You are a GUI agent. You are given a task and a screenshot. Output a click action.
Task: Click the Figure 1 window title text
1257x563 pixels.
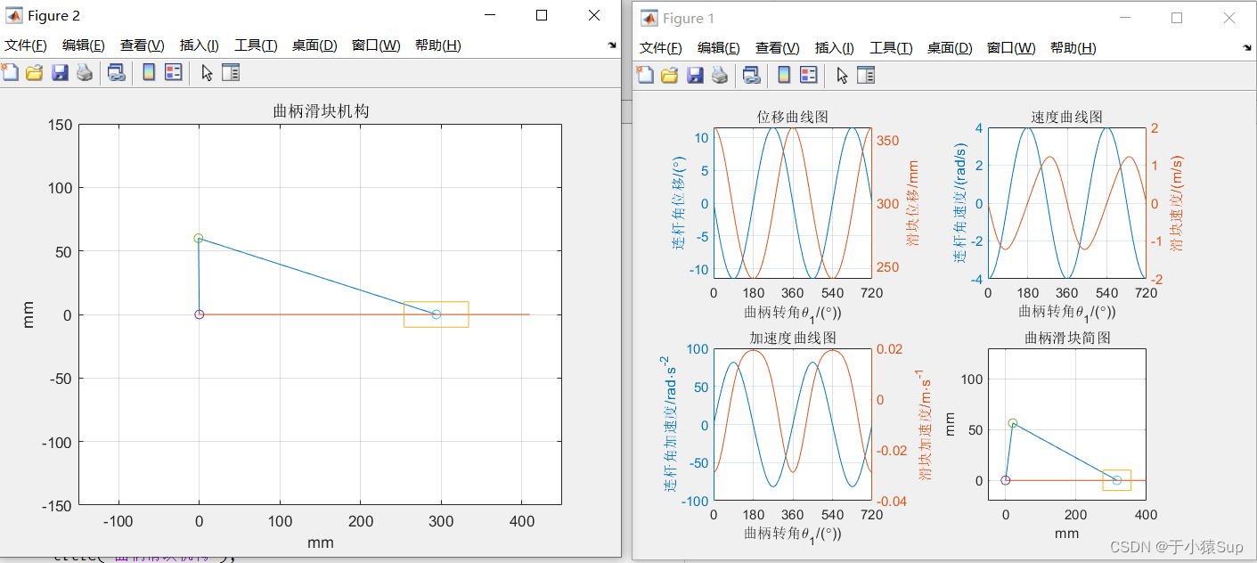click(689, 18)
